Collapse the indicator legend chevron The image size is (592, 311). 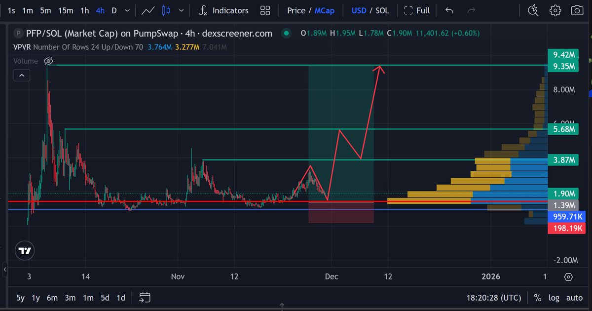pos(22,76)
